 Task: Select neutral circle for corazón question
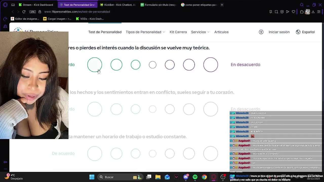(153, 109)
